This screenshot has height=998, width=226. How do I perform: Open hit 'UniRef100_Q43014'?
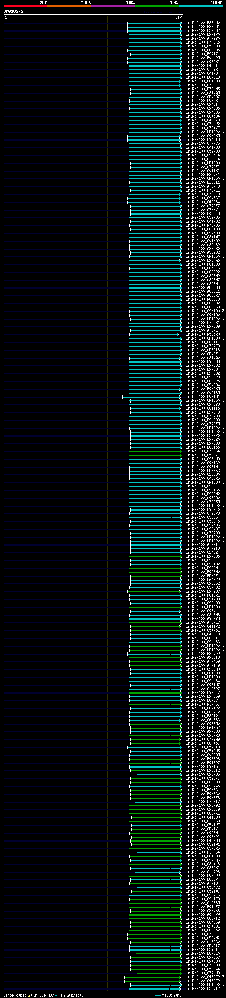pos(202,65)
